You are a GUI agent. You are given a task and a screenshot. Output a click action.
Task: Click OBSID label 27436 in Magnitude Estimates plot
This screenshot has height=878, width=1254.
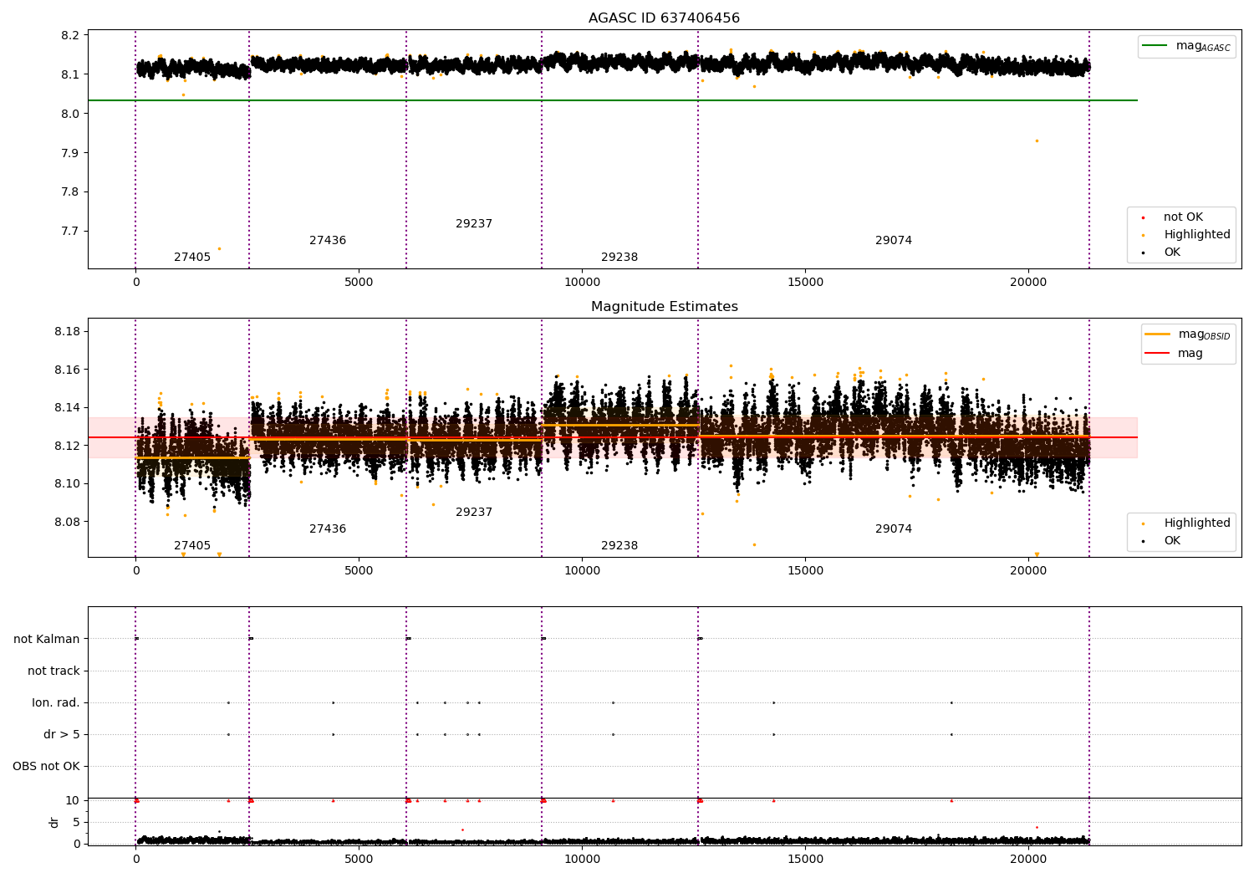click(328, 529)
